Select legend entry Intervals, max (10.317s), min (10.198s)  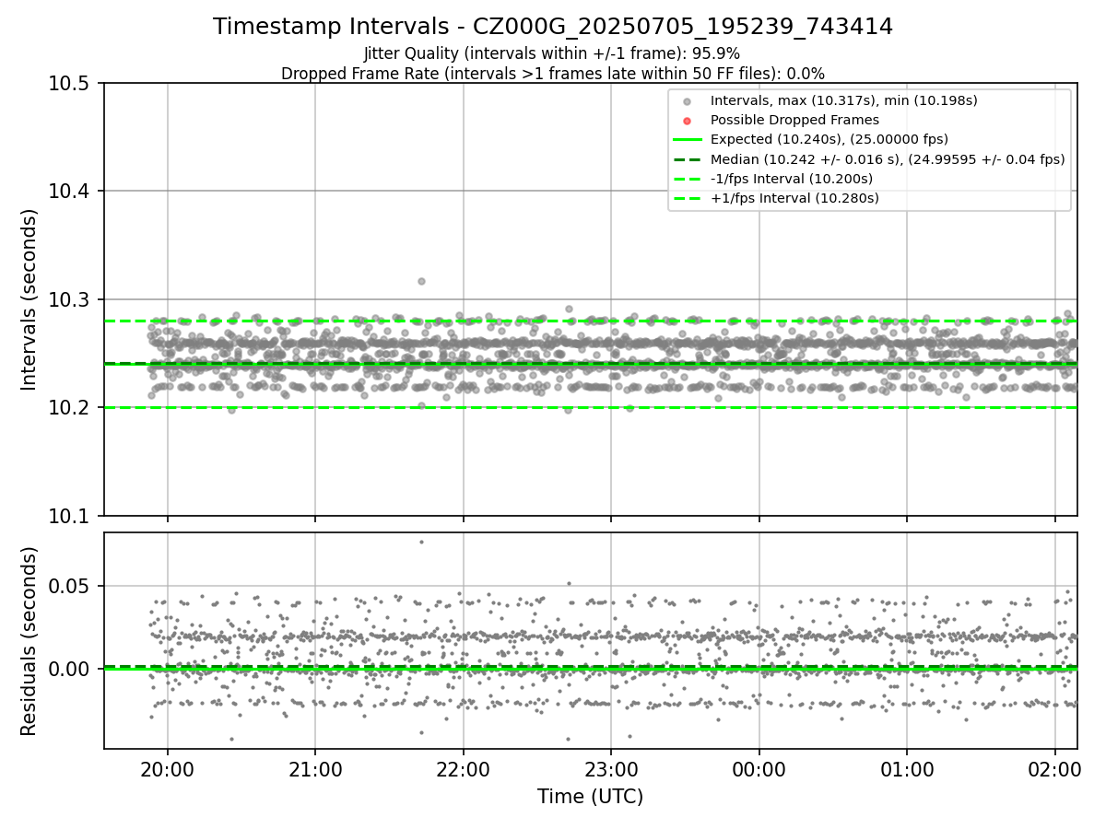click(844, 100)
